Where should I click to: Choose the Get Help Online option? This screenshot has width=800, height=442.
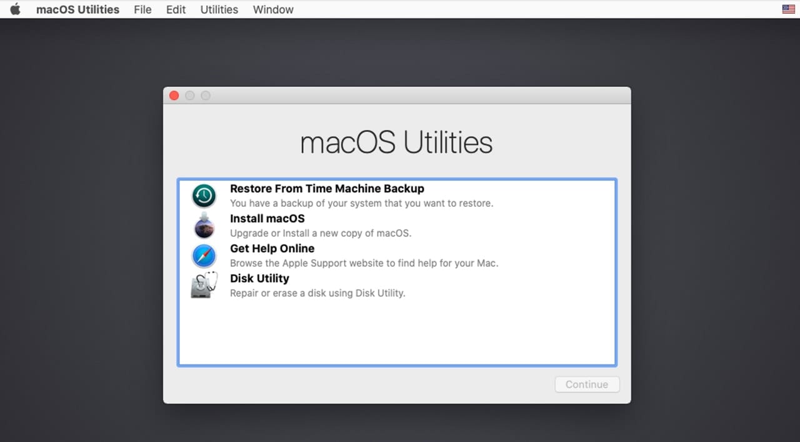point(272,248)
